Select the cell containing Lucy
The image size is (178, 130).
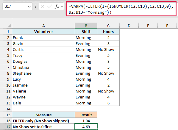pyautogui.click(x=43, y=79)
